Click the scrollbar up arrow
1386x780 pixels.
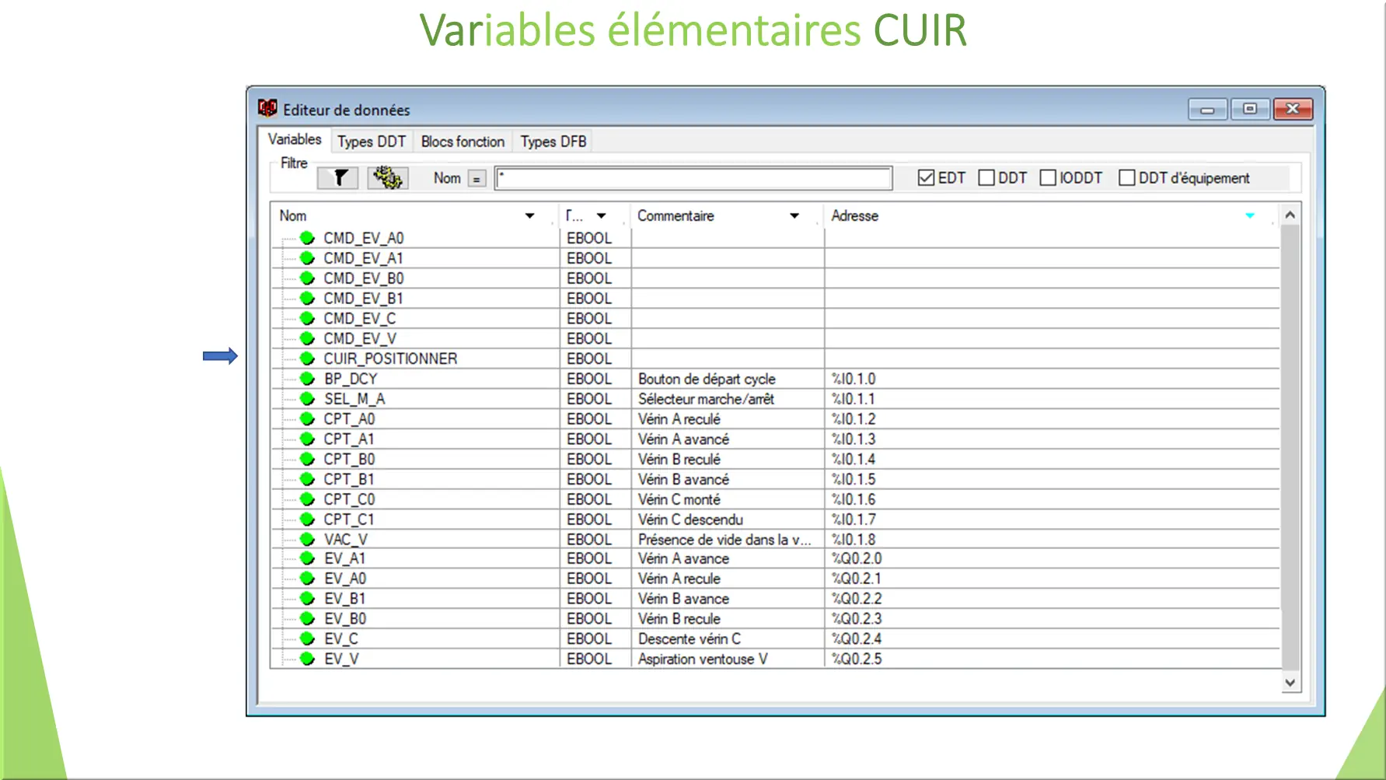coord(1289,213)
